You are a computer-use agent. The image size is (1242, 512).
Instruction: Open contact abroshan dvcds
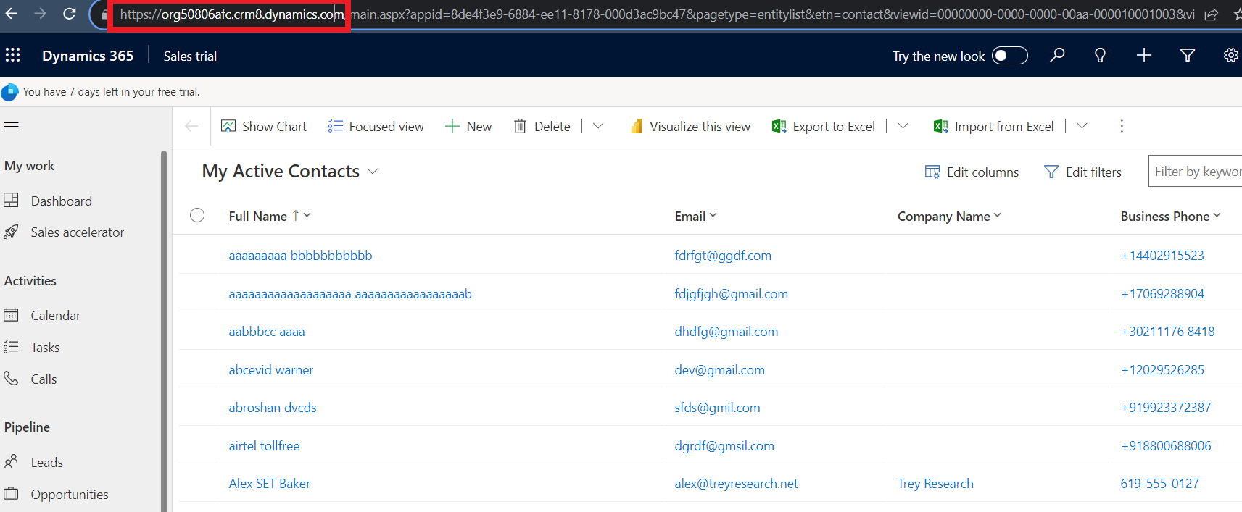click(x=273, y=407)
